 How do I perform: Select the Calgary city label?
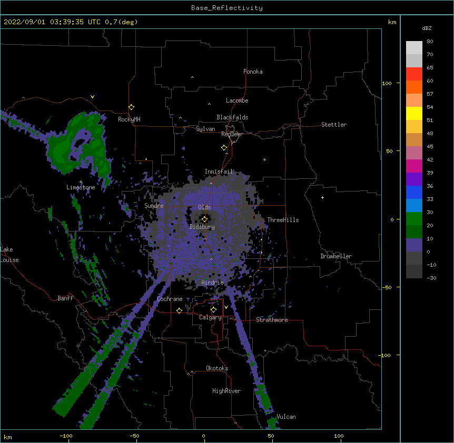point(210,317)
